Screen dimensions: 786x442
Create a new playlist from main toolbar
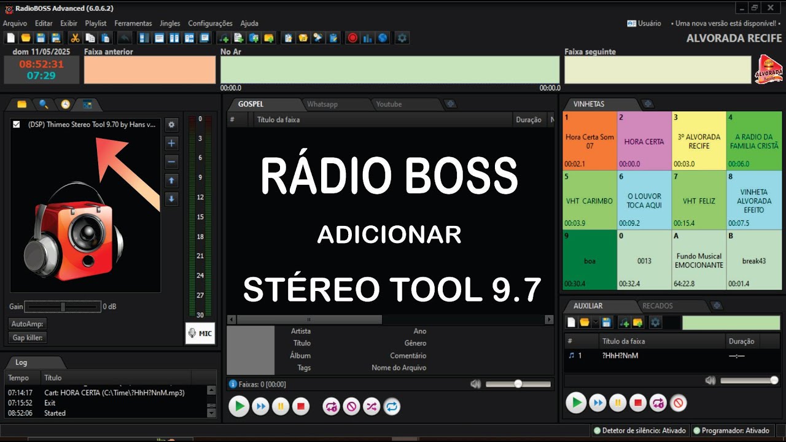(10, 38)
